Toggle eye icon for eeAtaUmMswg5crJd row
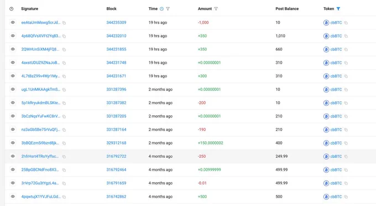The height and width of the screenshot is (206, 376). 13,23
